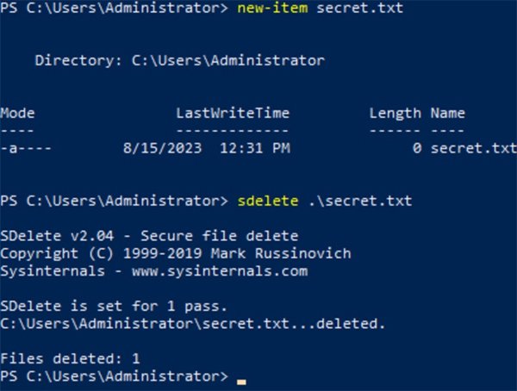The width and height of the screenshot is (517, 391).
Task: Click the new-item command text
Action: pos(269,9)
